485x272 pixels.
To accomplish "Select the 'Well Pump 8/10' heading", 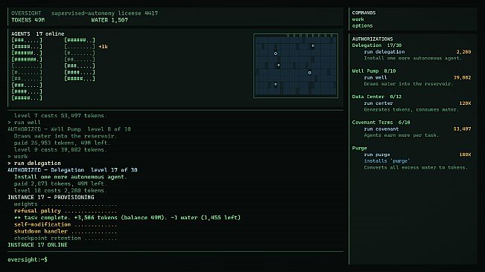I will [374, 71].
